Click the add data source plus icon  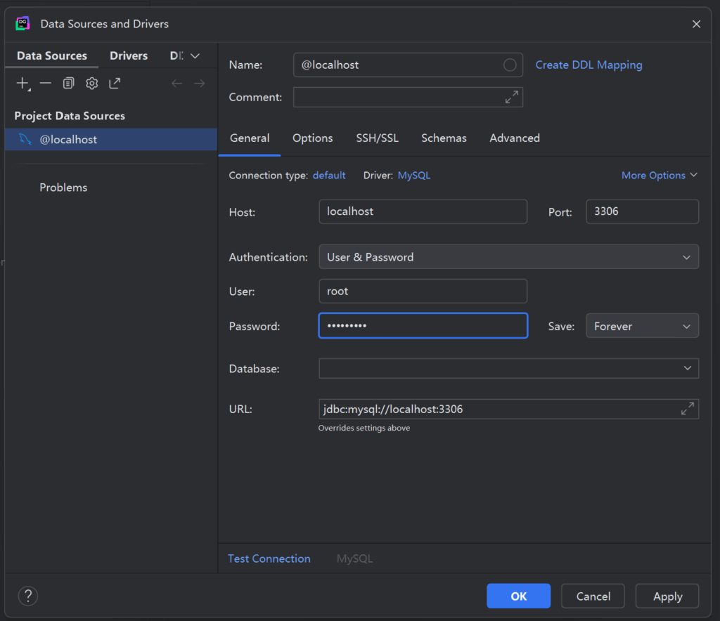pyautogui.click(x=22, y=84)
